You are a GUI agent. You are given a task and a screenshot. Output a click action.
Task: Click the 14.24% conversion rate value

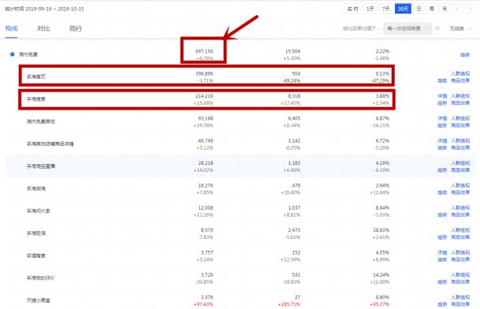[x=381, y=274]
